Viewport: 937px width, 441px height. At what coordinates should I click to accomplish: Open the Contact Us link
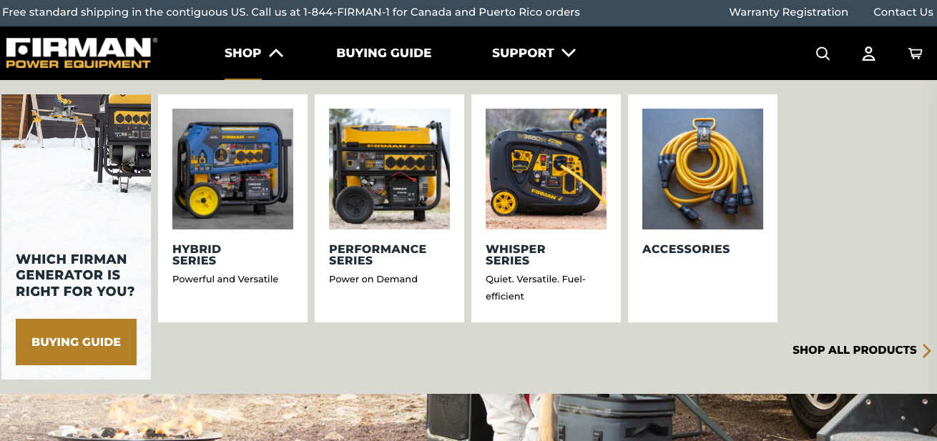coord(903,12)
